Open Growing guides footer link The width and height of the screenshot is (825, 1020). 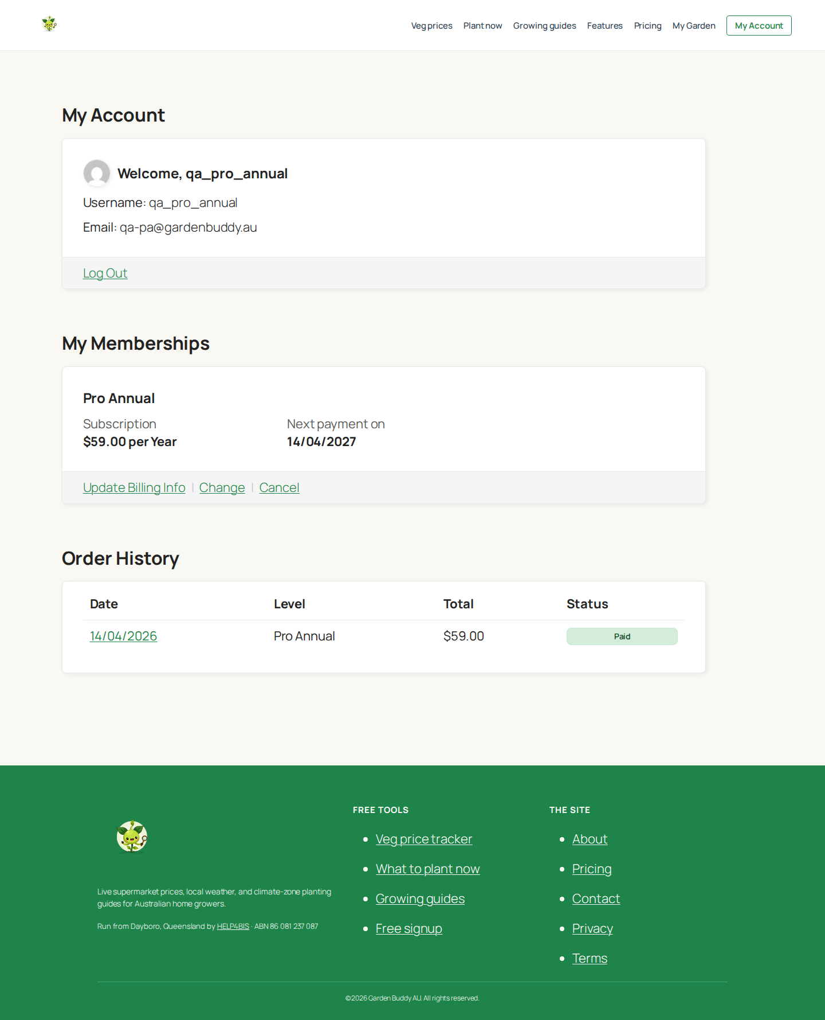point(420,898)
